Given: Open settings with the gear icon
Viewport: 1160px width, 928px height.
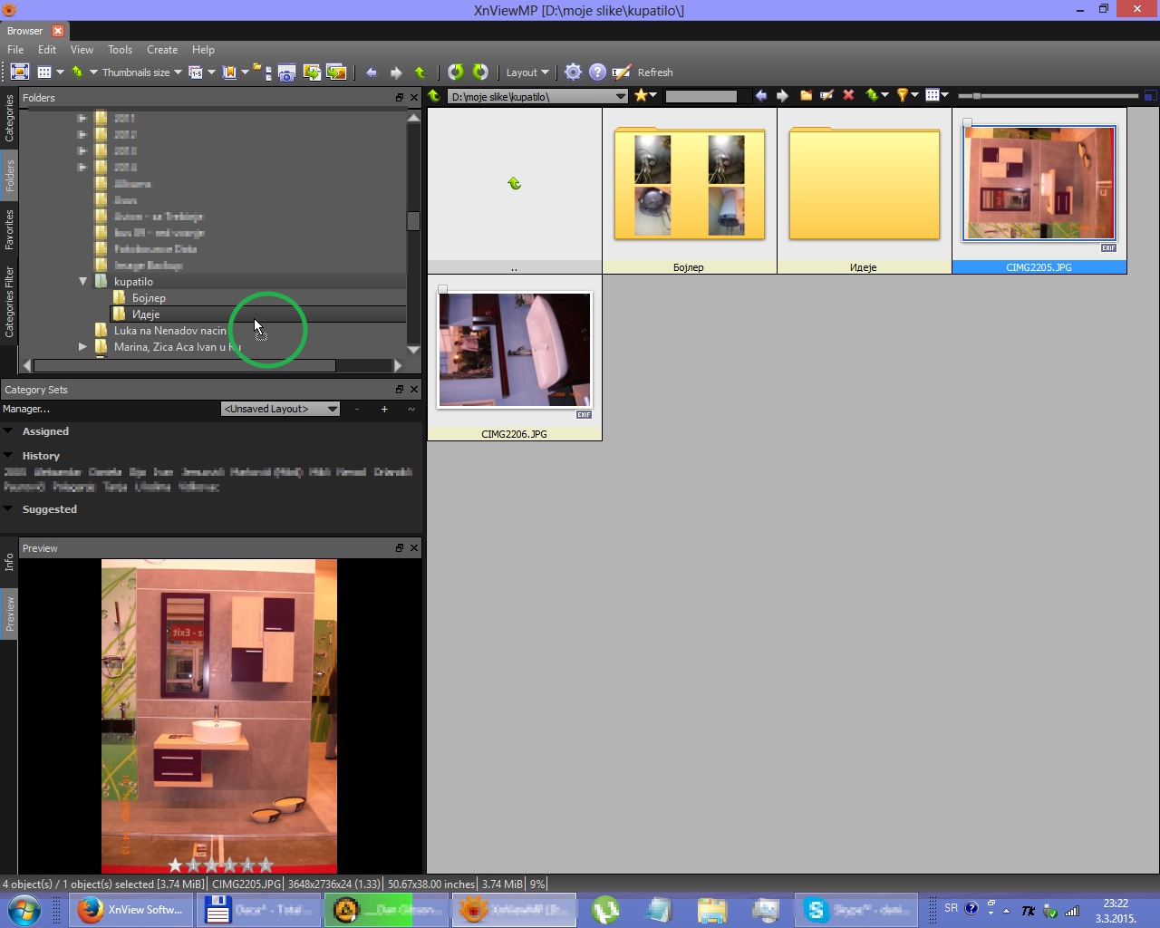Looking at the screenshot, I should click(x=573, y=72).
